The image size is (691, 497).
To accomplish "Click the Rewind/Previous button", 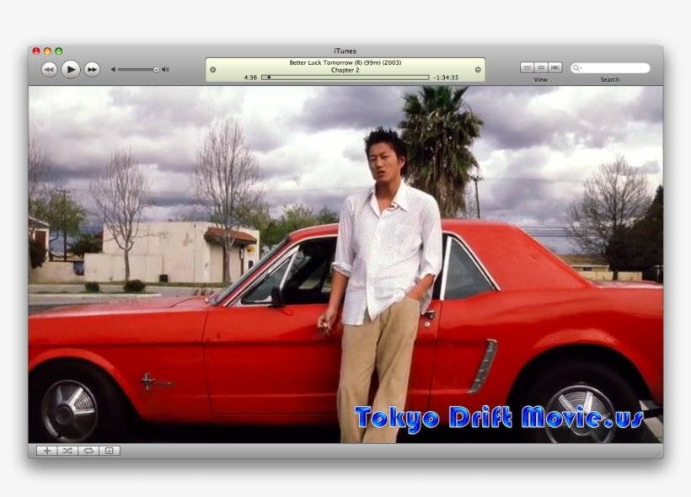I will click(49, 70).
